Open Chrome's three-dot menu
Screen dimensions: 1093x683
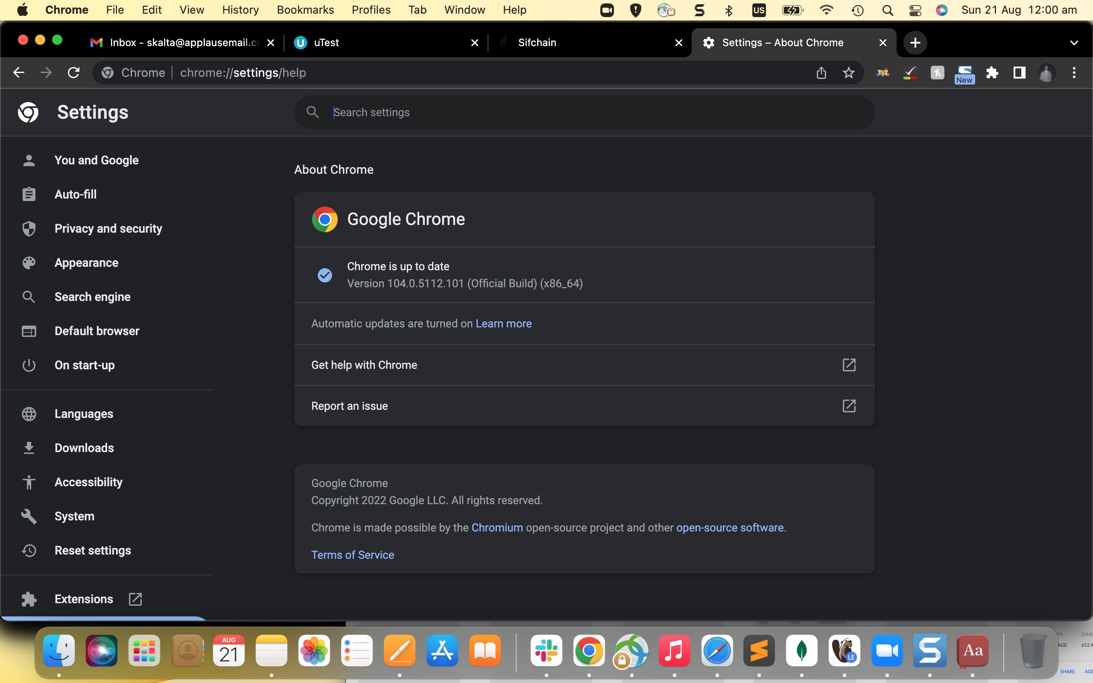point(1074,73)
